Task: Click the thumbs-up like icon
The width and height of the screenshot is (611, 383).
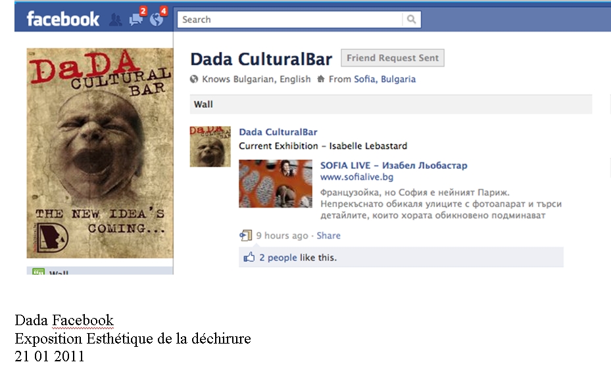Action: tap(249, 258)
